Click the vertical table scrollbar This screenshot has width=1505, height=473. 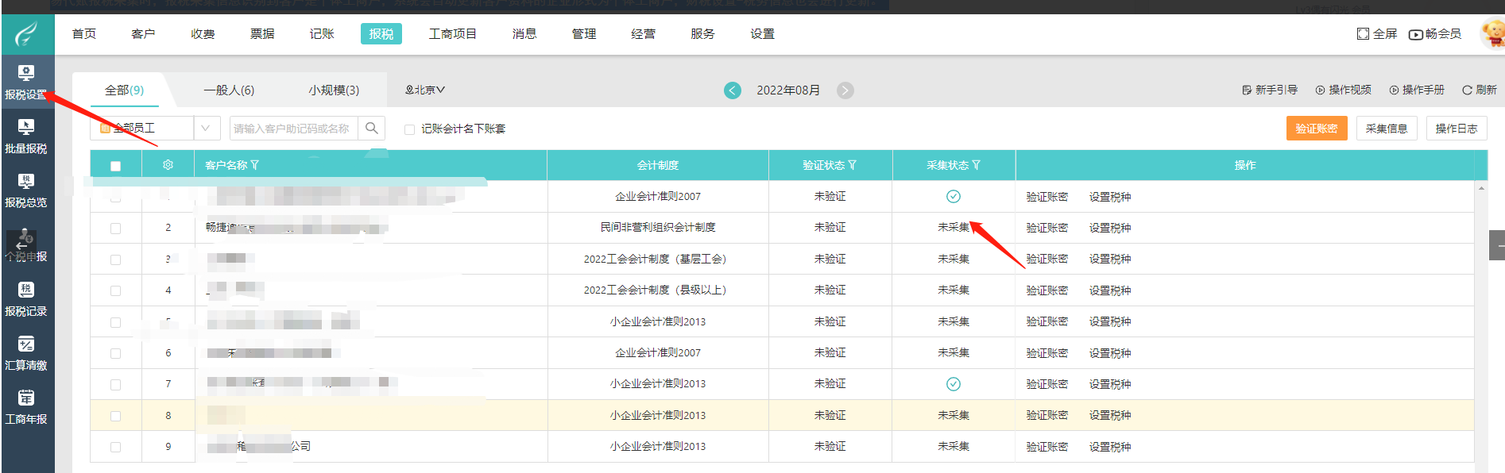click(x=1481, y=317)
